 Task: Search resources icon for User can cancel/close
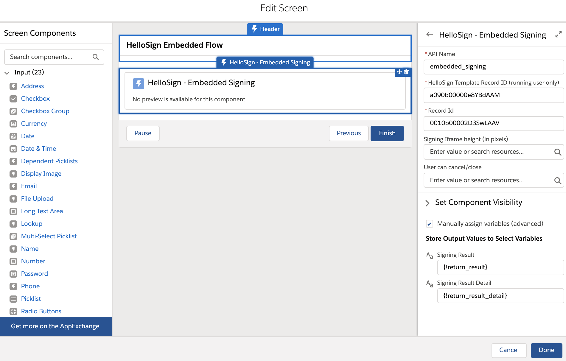pyautogui.click(x=558, y=181)
